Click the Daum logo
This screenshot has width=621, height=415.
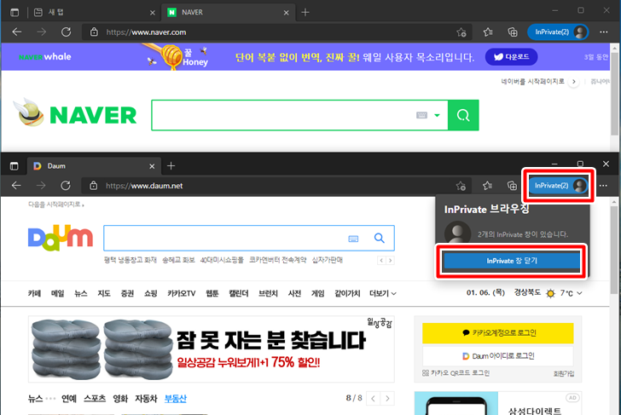point(61,238)
